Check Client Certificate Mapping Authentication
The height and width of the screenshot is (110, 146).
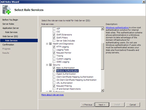pyautogui.click(x=54, y=77)
